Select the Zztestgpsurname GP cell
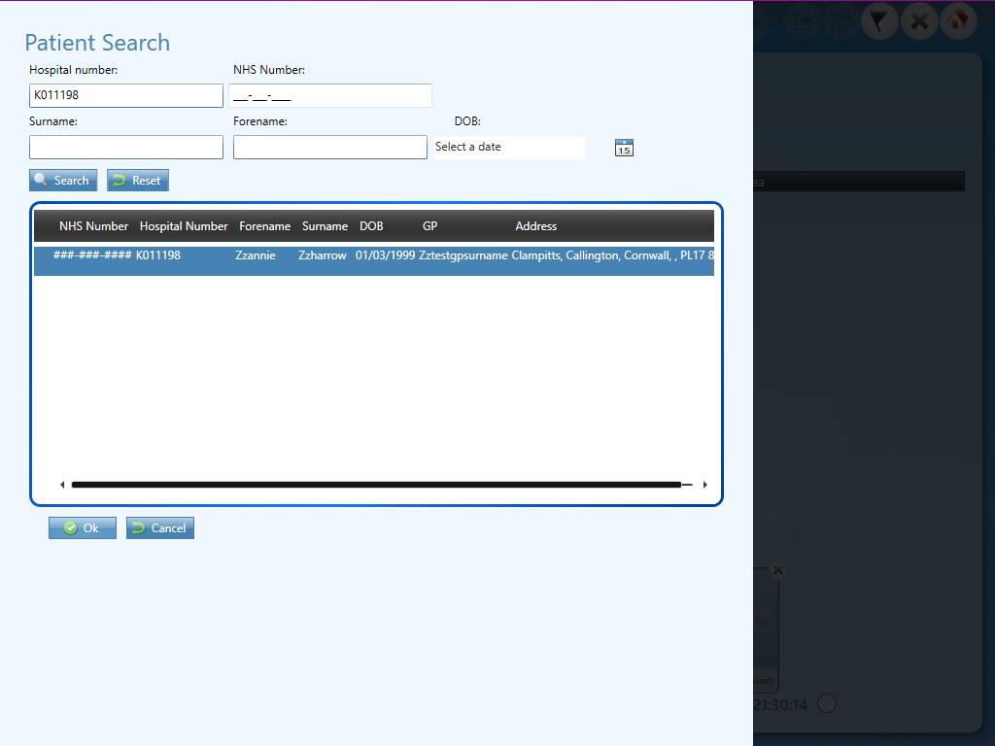Viewport: 995px width, 746px height. pos(463,255)
